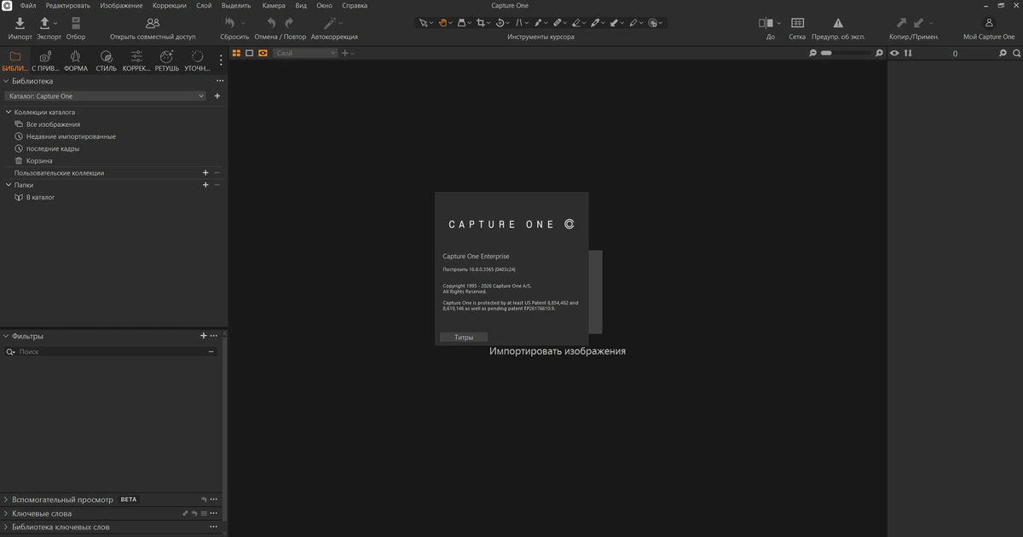Expand the Ключевые слова panel
This screenshot has height=537, width=1023.
pyautogui.click(x=6, y=513)
